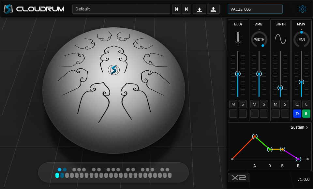313x189 pixels.
Task: Click the save preset icon
Action: pos(213,9)
